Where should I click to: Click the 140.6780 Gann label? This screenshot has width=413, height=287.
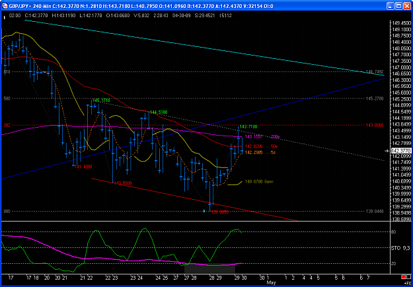tap(259, 182)
